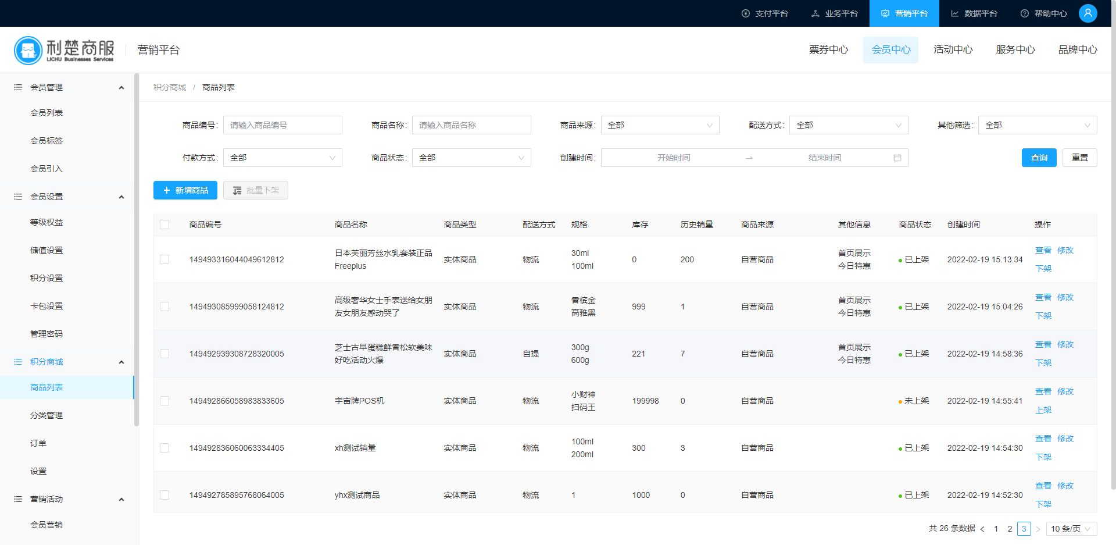
Task: Click the 批量下架 button
Action: 256,190
